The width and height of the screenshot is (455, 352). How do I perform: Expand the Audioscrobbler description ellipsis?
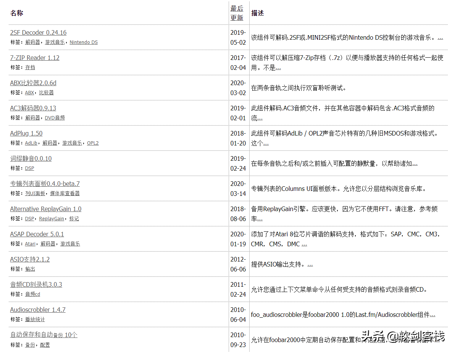point(432,315)
